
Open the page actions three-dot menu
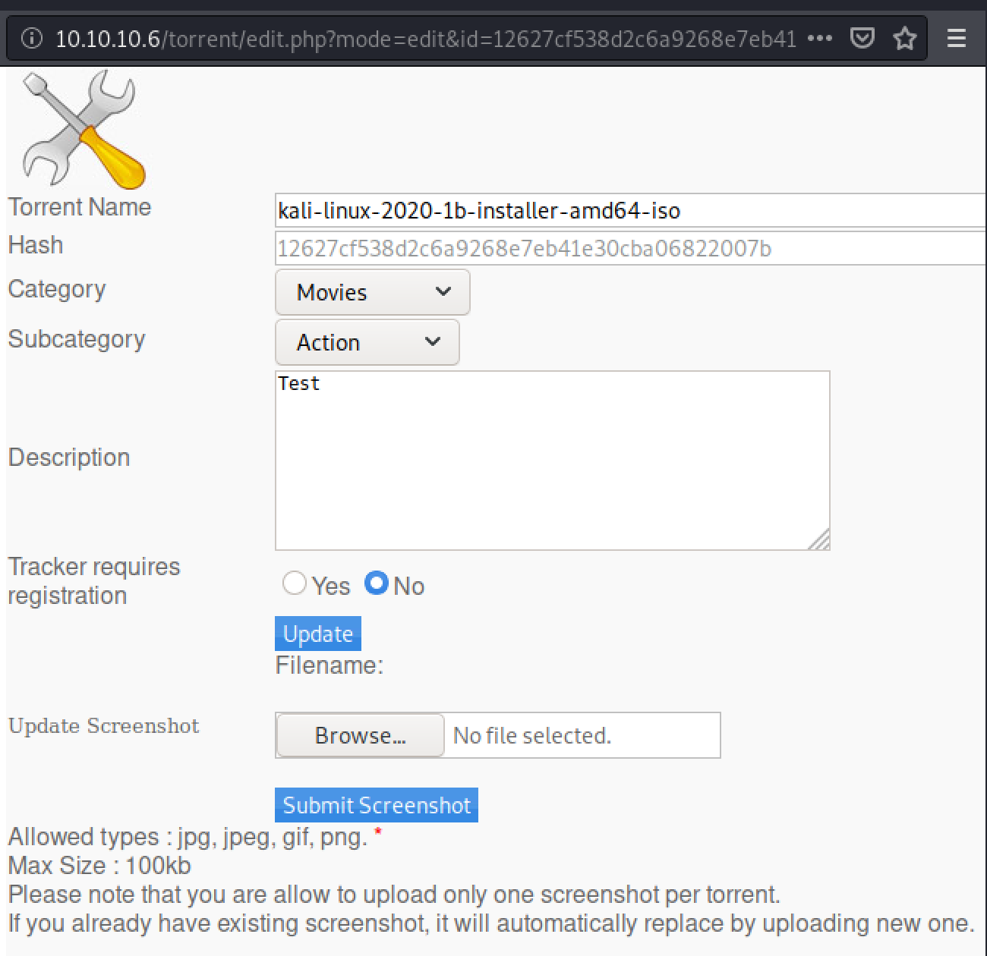pos(819,38)
